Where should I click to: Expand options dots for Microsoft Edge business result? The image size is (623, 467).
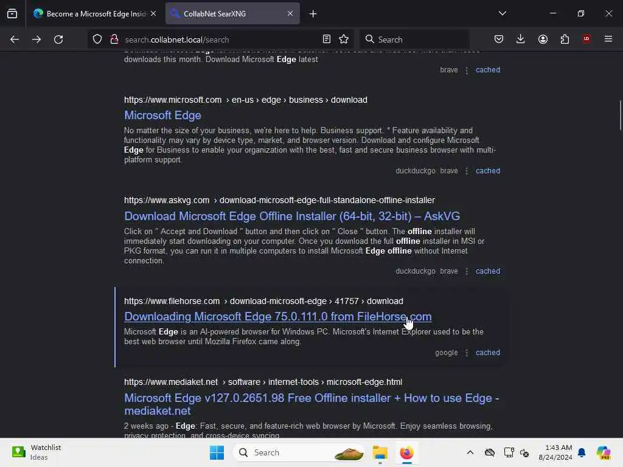click(x=467, y=171)
